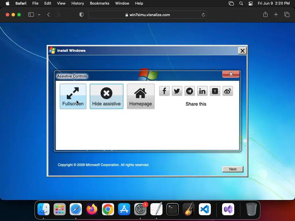Click the Next button in installer
Viewport: 295px width, 221px height.
tap(233, 169)
